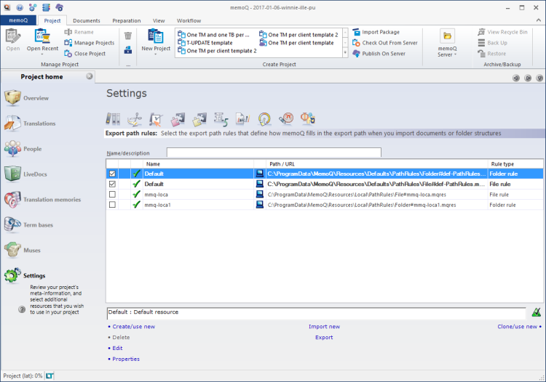Enable the mmq-loca file rule checkbox

112,195
